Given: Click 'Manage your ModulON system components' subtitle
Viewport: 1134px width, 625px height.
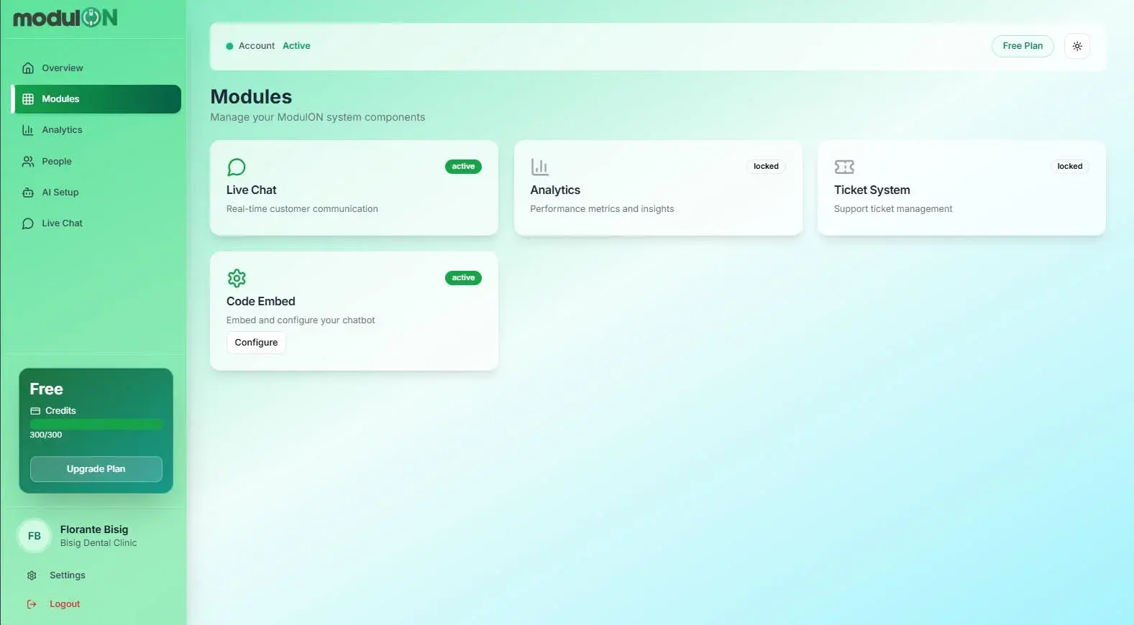Looking at the screenshot, I should click(318, 117).
